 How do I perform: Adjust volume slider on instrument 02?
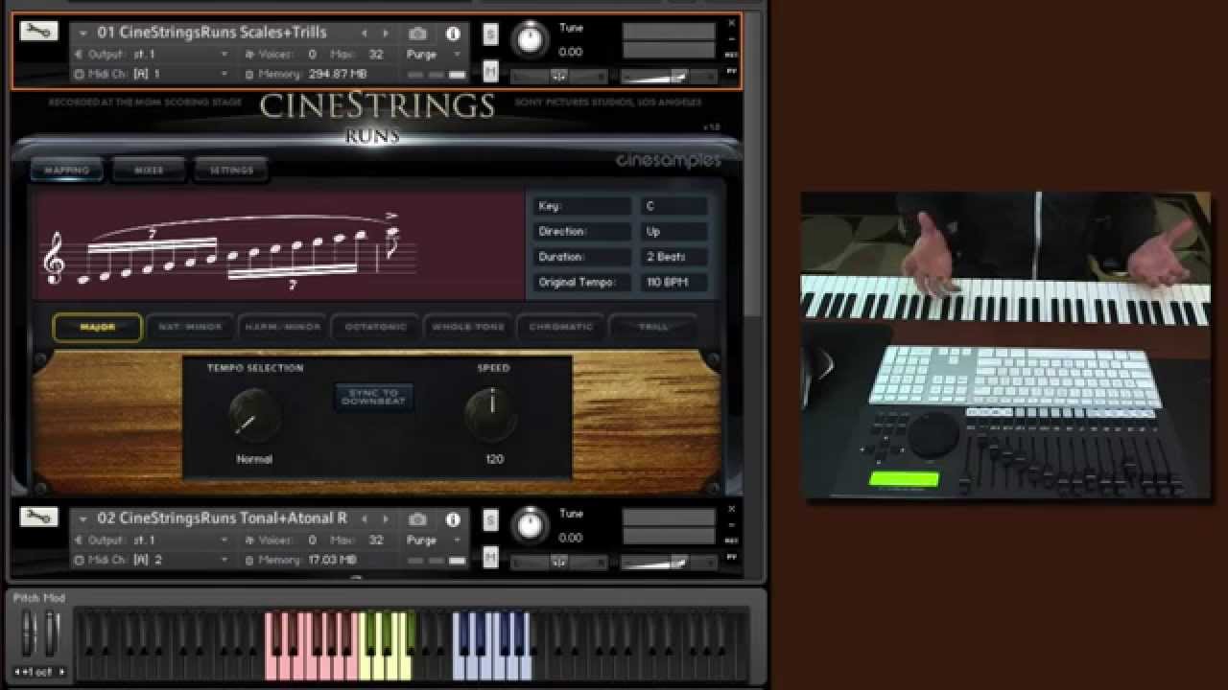point(668,562)
